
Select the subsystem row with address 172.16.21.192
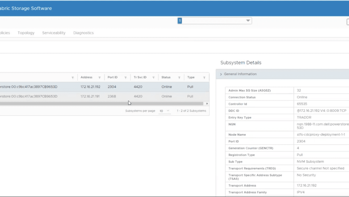coord(104,87)
